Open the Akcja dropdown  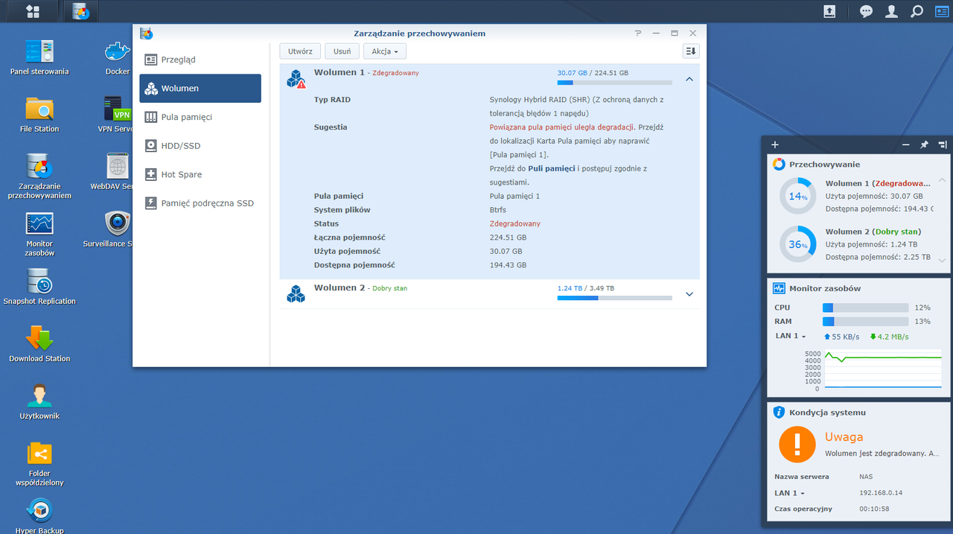(x=385, y=51)
